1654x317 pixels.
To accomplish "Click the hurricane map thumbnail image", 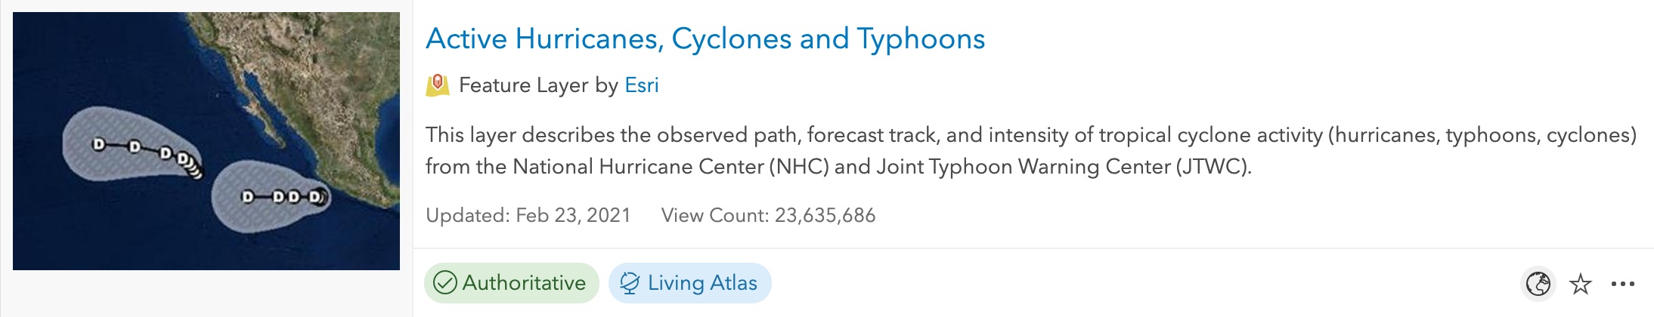I will tap(206, 141).
